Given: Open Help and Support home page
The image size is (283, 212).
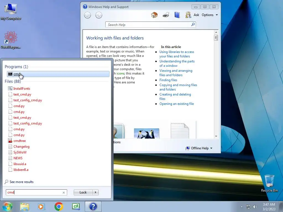Looking at the screenshot, I should [x=154, y=15].
